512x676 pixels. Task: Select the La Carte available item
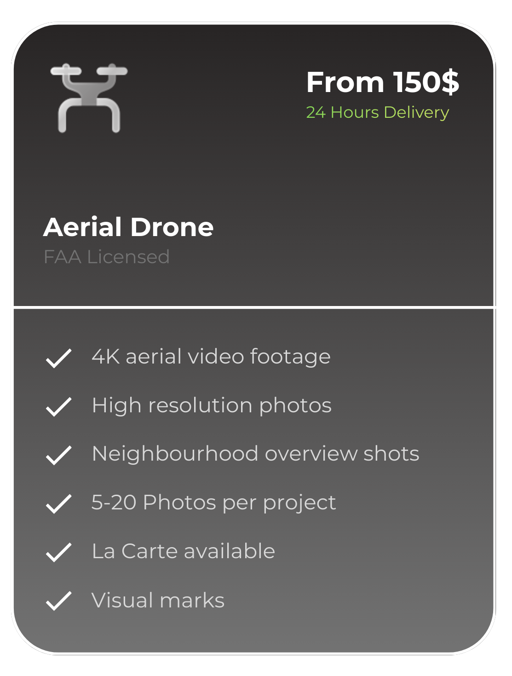[x=183, y=551]
